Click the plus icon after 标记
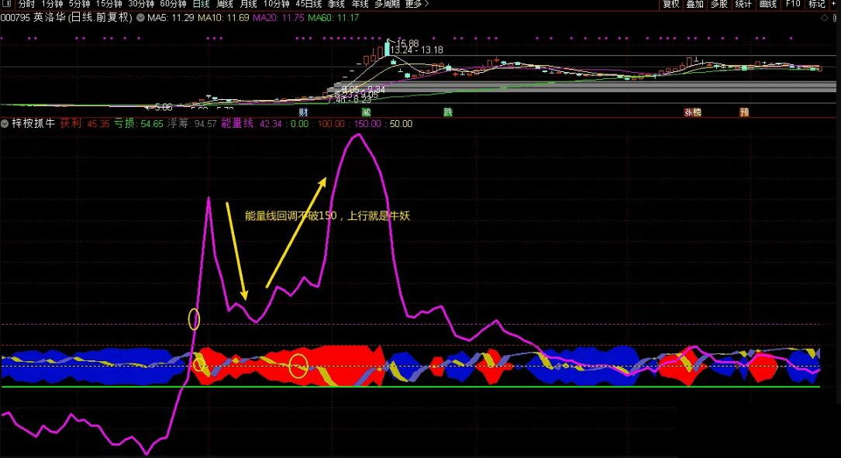Screen dimensions: 841x458 point(833,4)
